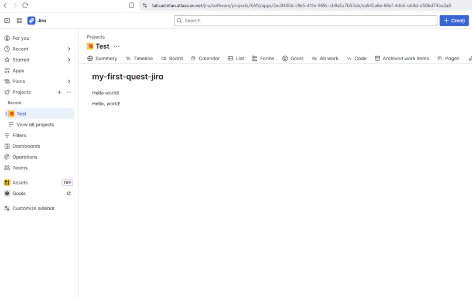Switch to the Calendar tab

(x=206, y=59)
